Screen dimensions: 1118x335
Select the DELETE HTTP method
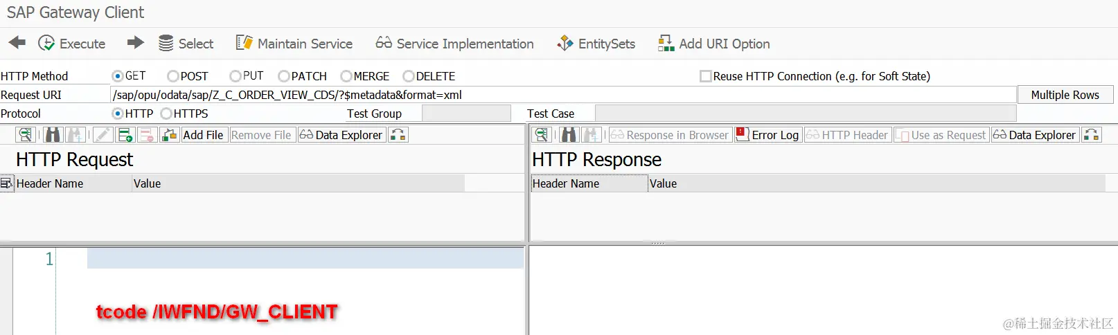[409, 76]
